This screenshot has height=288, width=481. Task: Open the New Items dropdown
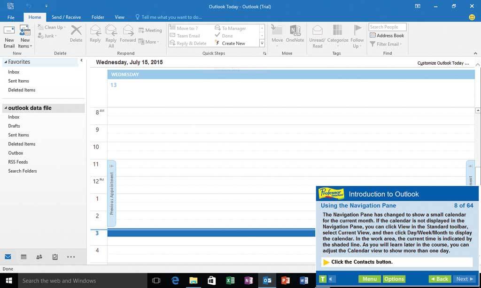[x=25, y=43]
